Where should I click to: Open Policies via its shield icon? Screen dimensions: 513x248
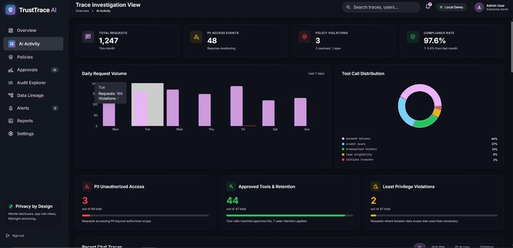(x=11, y=57)
